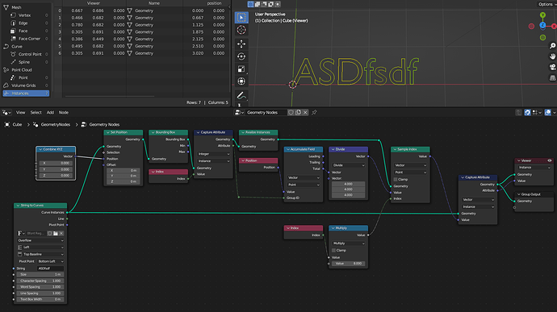Click the viewport zoom magnifier icon
The height and width of the screenshot is (312, 557).
(x=552, y=46)
